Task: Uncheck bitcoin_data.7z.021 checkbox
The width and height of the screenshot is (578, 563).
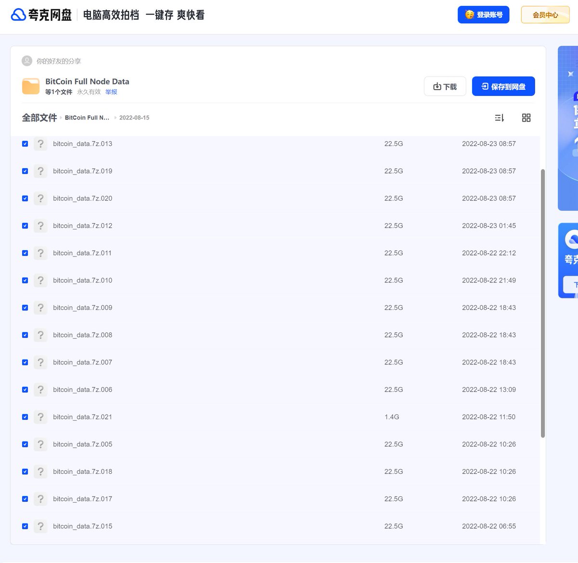Action: pos(25,417)
